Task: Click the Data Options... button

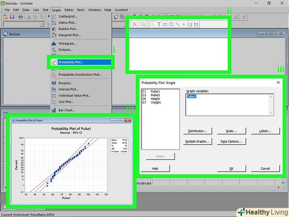Action: [x=231, y=141]
